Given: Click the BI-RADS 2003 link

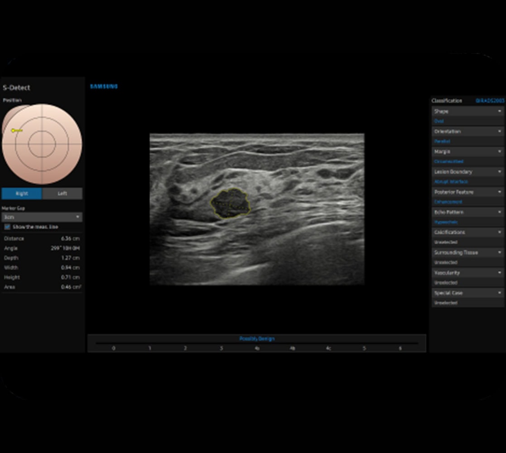Looking at the screenshot, I should coord(490,101).
